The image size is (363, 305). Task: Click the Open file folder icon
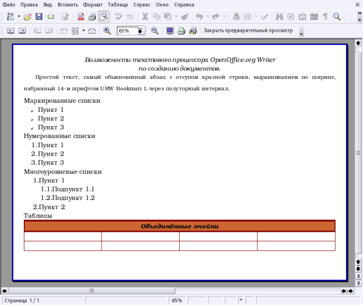(x=27, y=16)
